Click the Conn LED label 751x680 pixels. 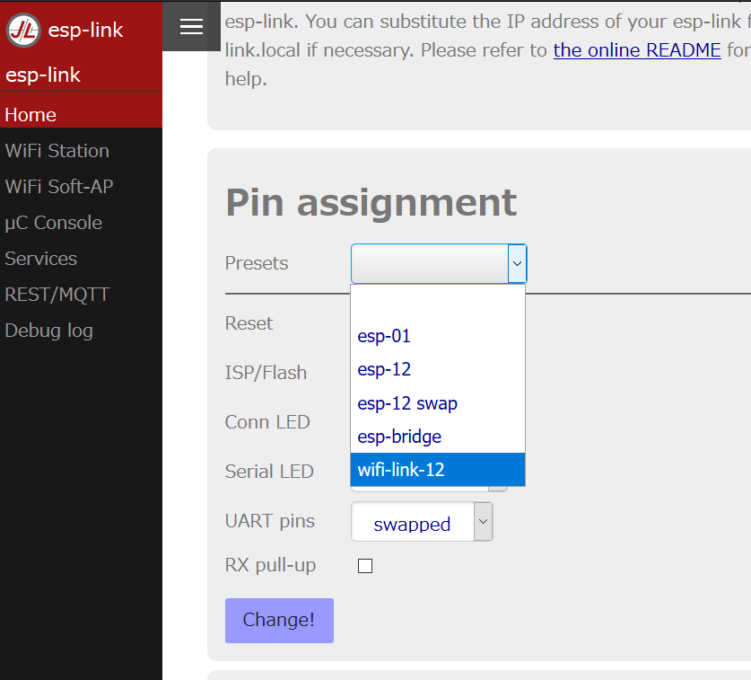click(267, 422)
